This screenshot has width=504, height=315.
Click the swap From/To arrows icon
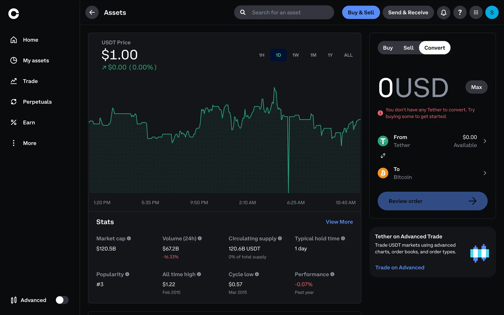(383, 156)
